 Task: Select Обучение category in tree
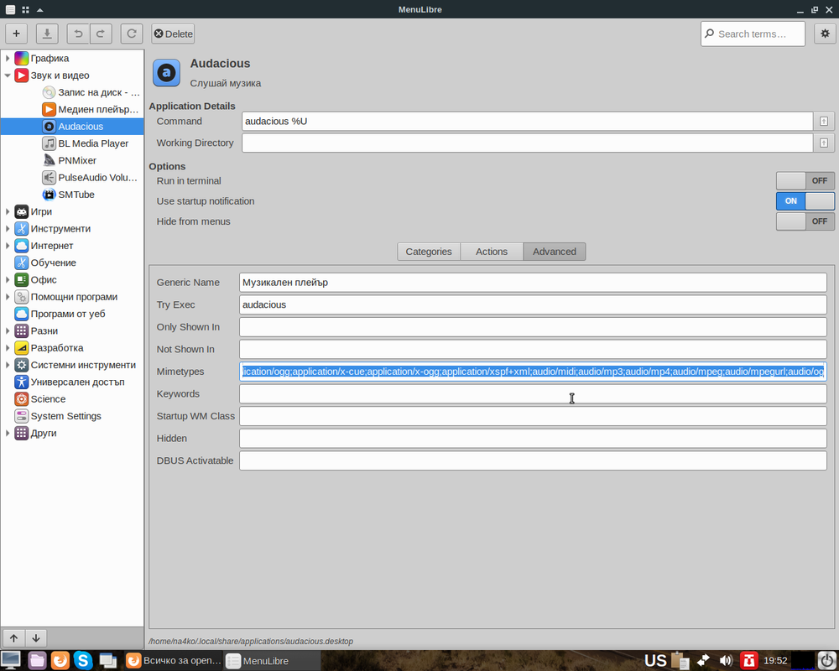(x=54, y=263)
